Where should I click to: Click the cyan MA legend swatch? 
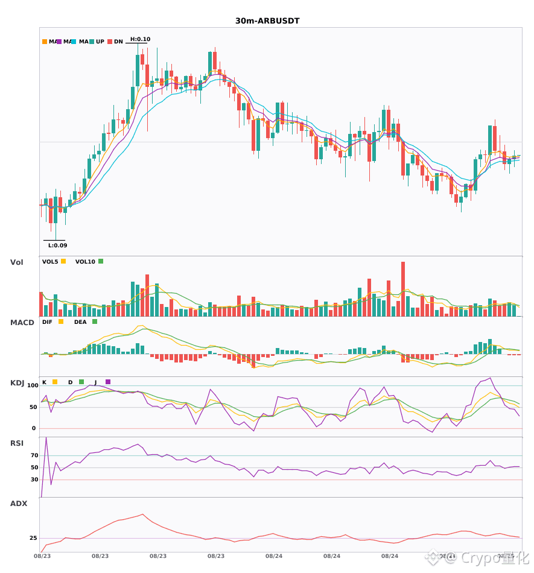pyautogui.click(x=74, y=42)
